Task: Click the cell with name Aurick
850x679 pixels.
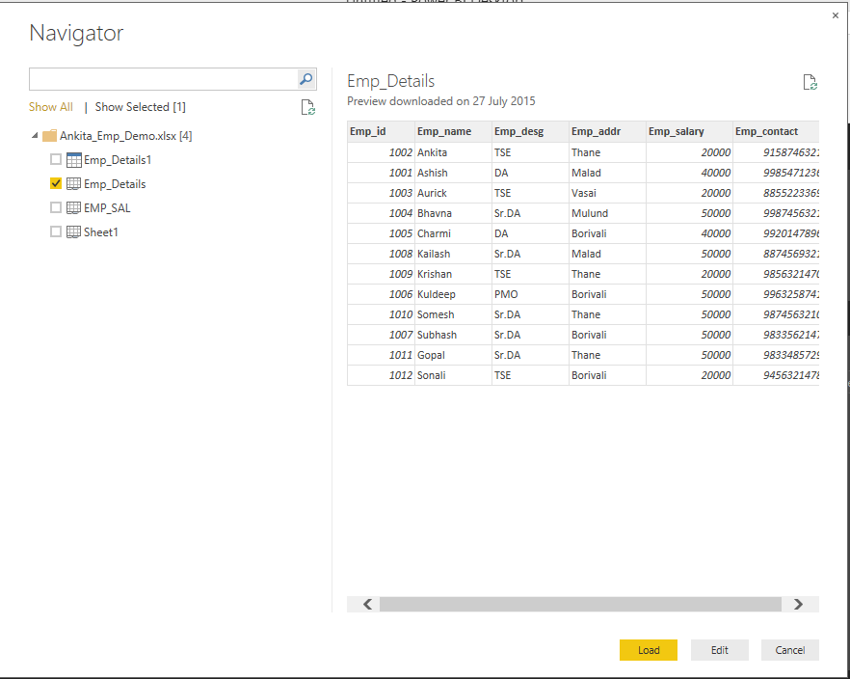Action: coord(453,193)
